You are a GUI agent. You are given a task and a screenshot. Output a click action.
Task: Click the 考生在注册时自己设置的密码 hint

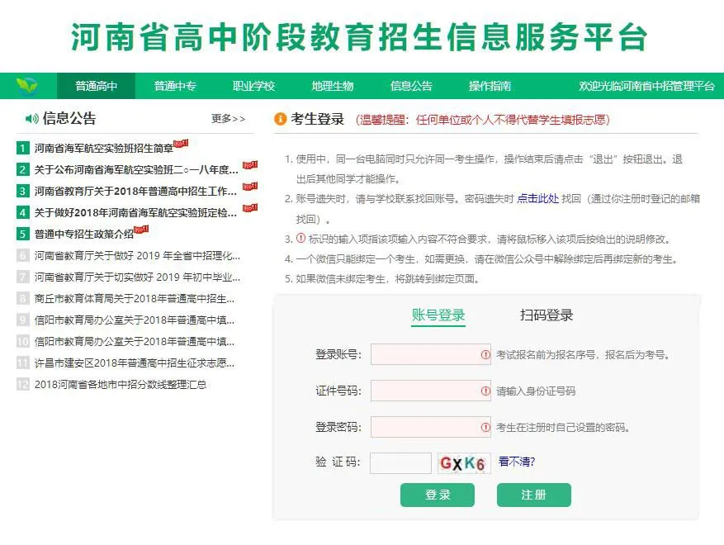[563, 427]
